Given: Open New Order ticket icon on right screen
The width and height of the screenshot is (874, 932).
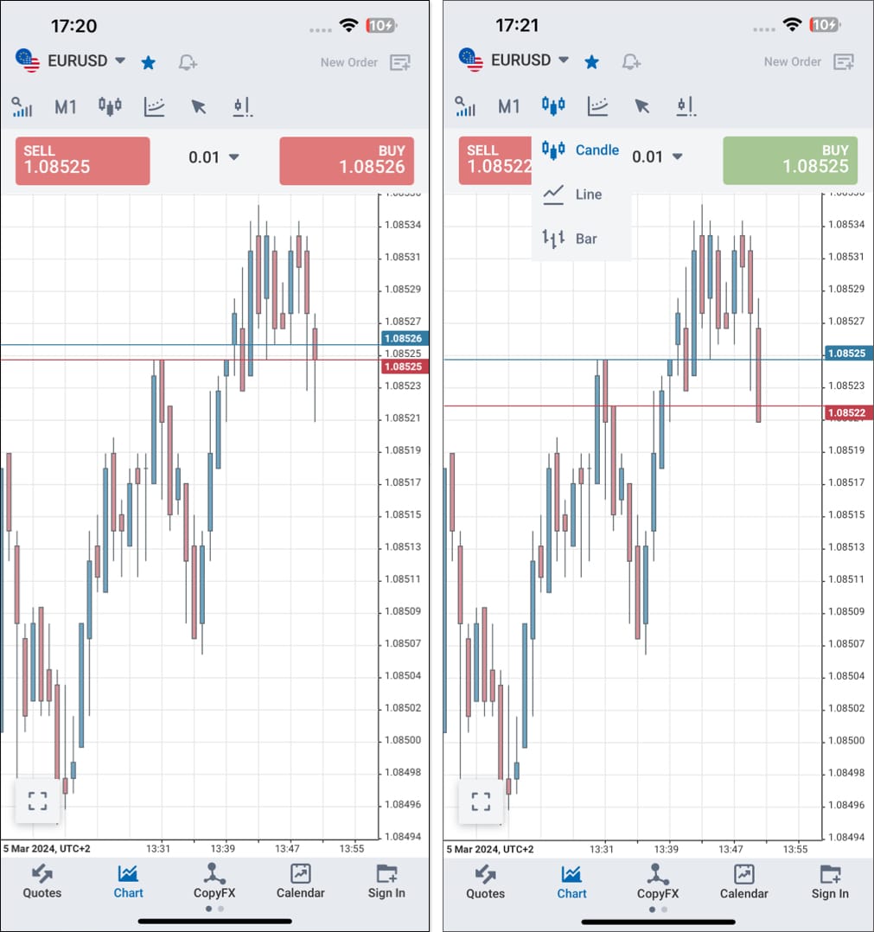Looking at the screenshot, I should 843,61.
